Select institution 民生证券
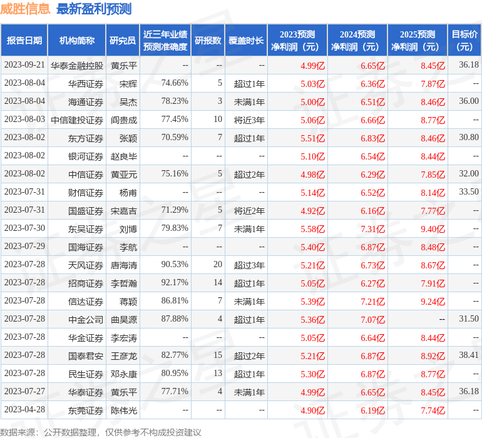This screenshot has height=438, width=482. (86, 374)
